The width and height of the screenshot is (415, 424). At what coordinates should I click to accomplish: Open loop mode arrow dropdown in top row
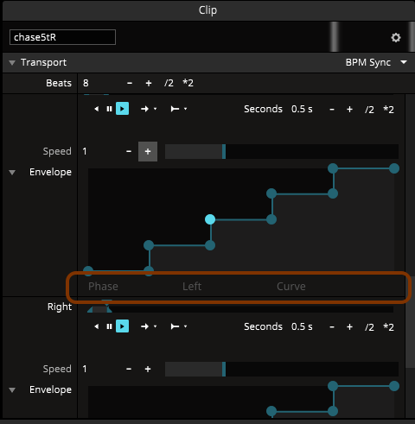[149, 109]
